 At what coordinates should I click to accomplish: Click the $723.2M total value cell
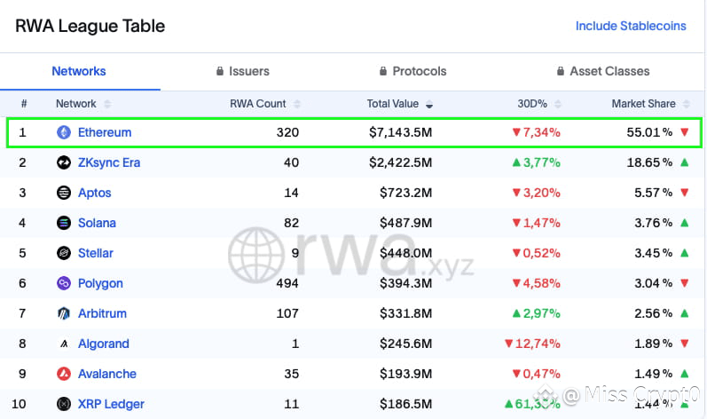click(x=405, y=193)
